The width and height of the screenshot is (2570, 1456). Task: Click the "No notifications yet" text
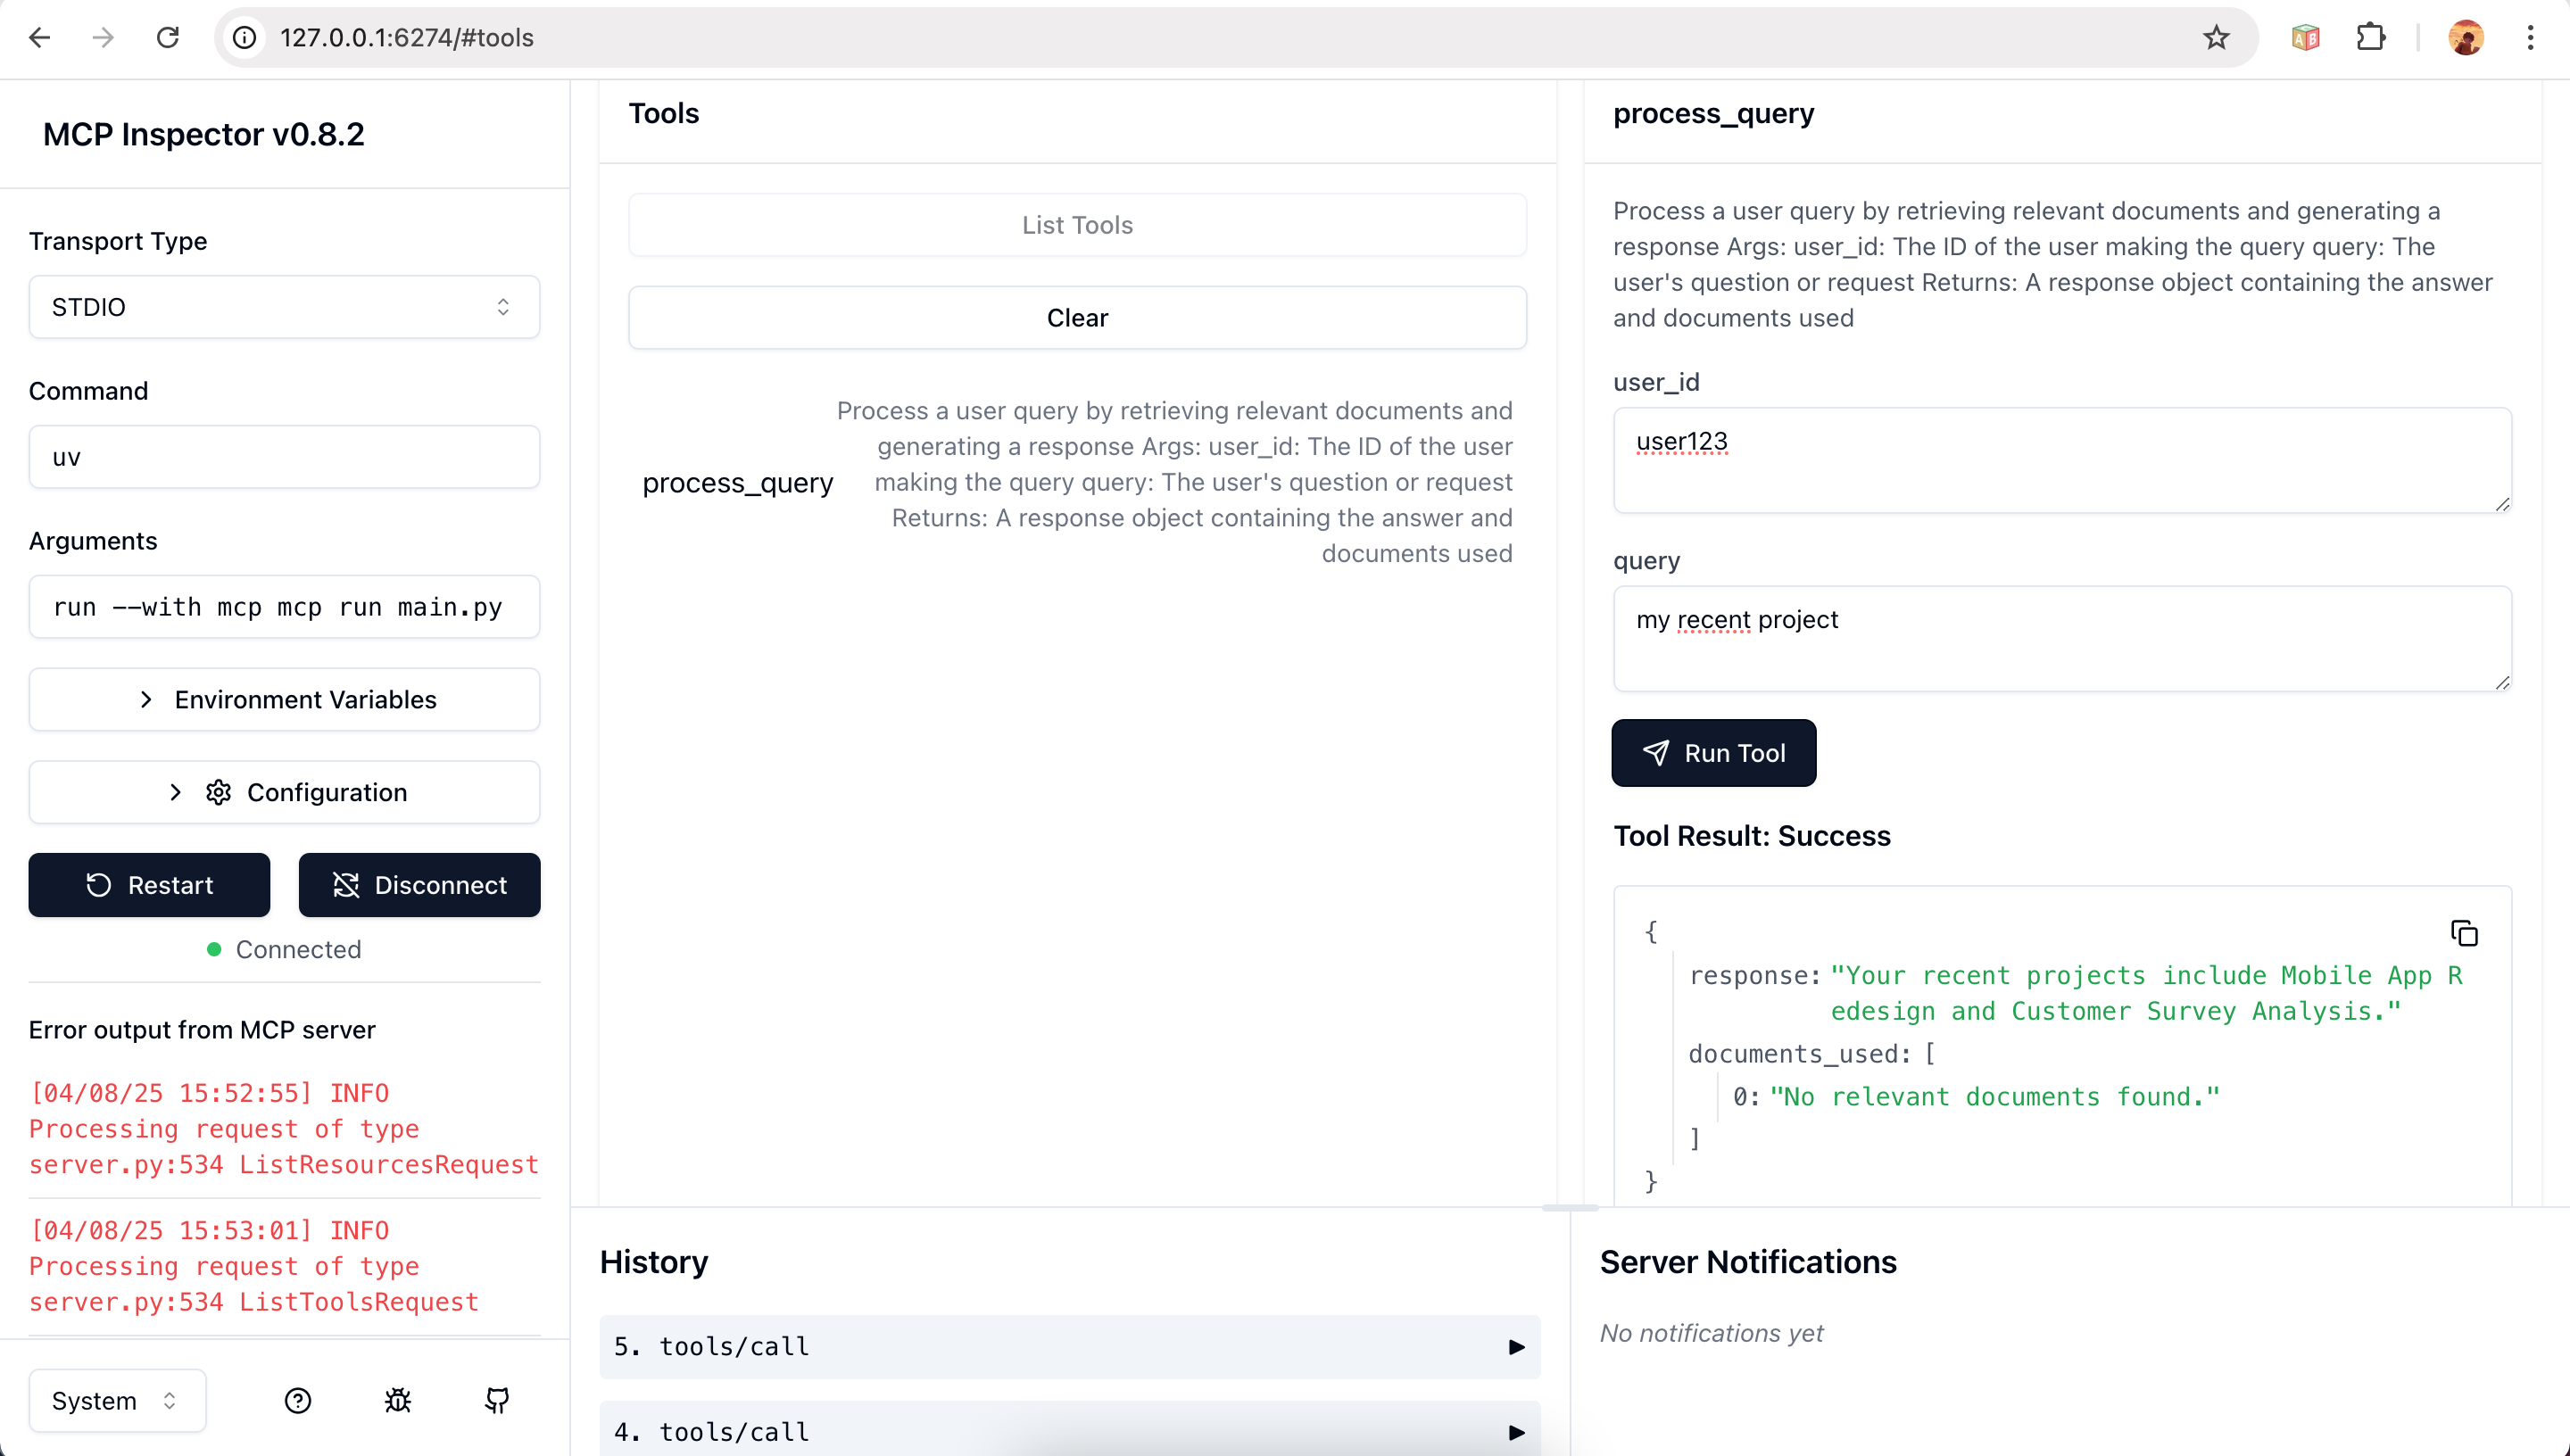pyautogui.click(x=1711, y=1333)
